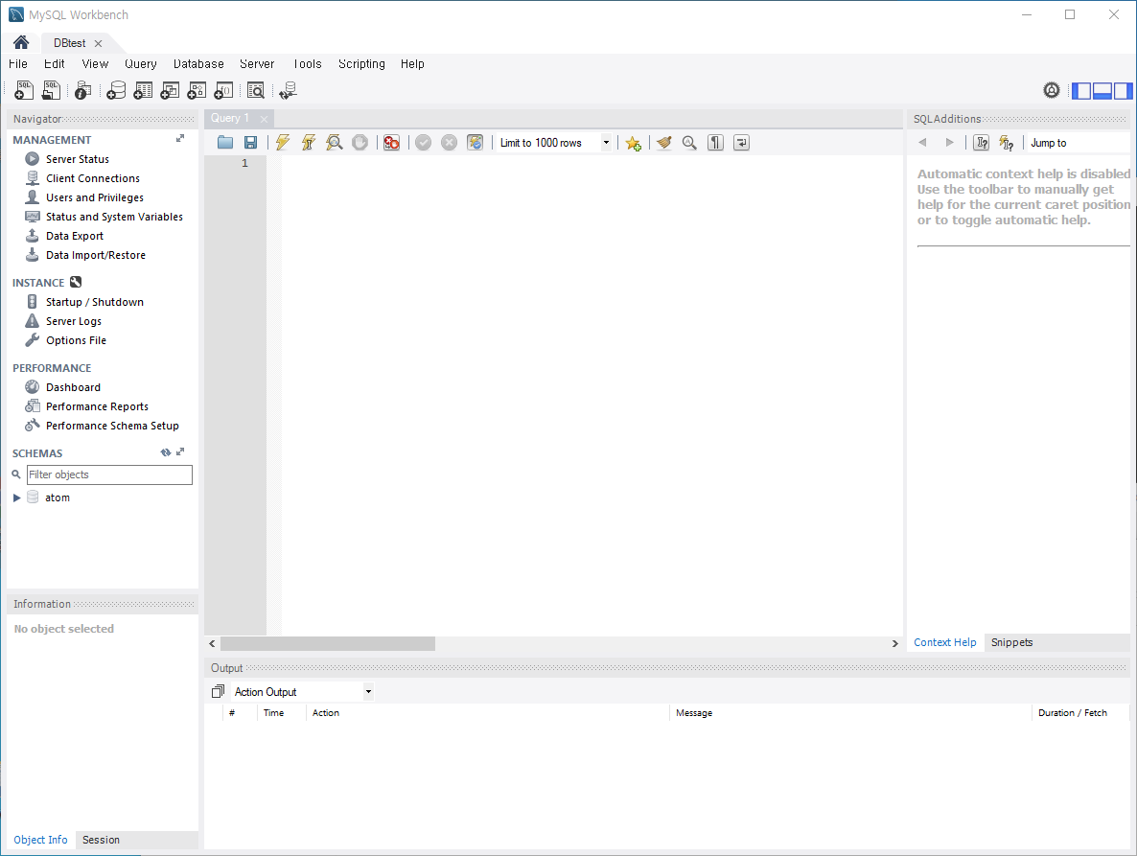
Task: Open Startup / Shutdown page
Action: coord(95,302)
